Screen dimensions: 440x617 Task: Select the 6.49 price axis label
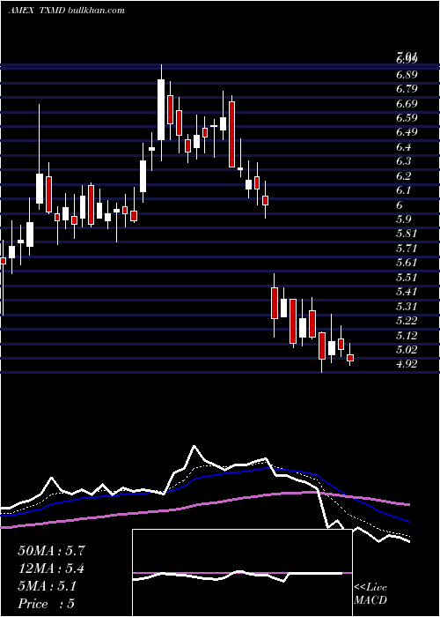click(407, 132)
